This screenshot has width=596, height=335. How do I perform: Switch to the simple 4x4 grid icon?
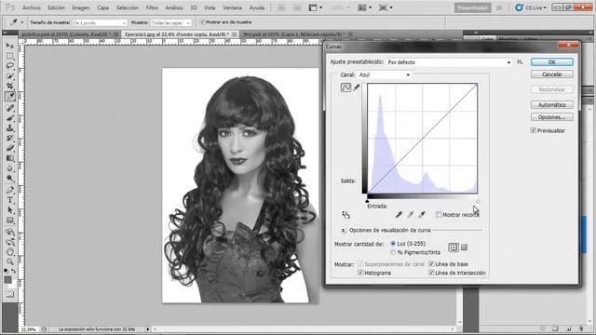tap(454, 248)
